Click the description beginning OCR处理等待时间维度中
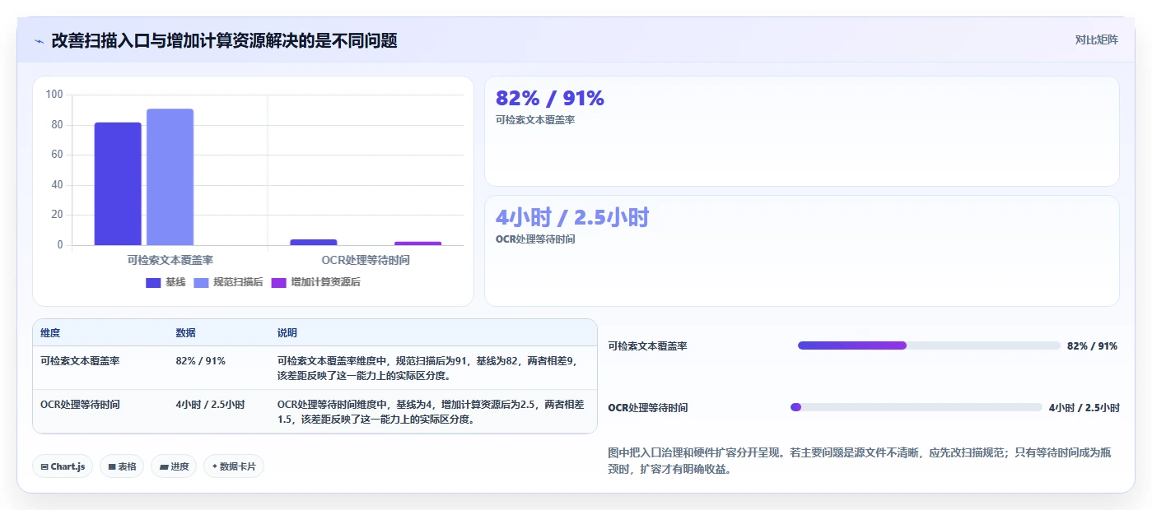The height and width of the screenshot is (510, 1152). tap(431, 412)
